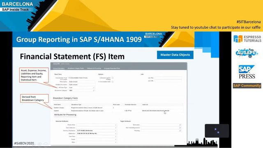Click the Financial Statement (FS) Item title
This screenshot has height=148, width=263.
[x=72, y=56]
